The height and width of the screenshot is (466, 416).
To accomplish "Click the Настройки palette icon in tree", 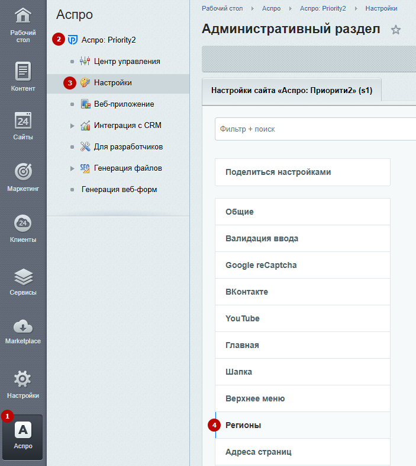I will [x=85, y=82].
